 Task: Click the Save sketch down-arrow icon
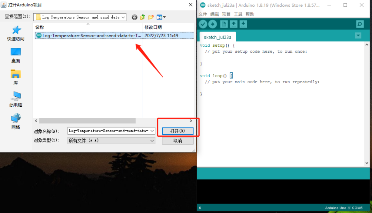[x=243, y=24]
